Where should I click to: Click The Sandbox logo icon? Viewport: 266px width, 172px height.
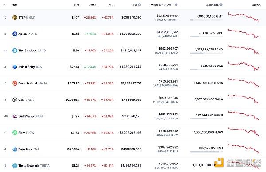15,50
